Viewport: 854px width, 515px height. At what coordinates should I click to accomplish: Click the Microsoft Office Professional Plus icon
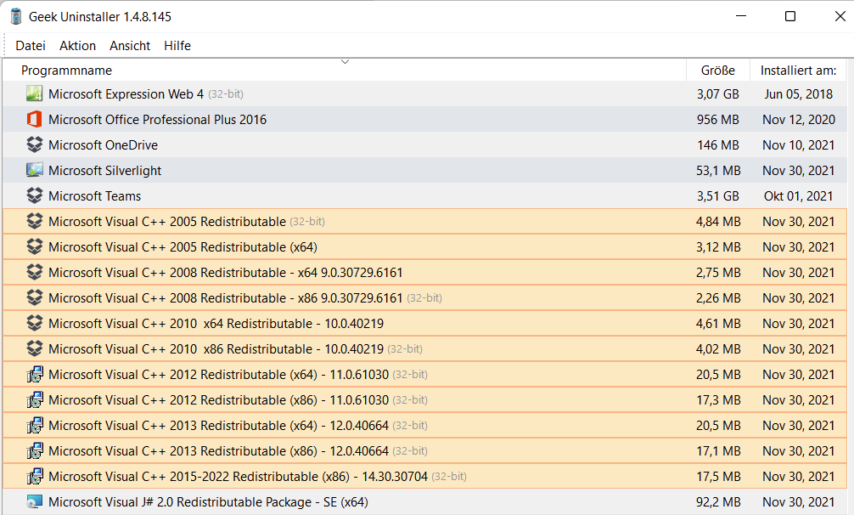(34, 119)
